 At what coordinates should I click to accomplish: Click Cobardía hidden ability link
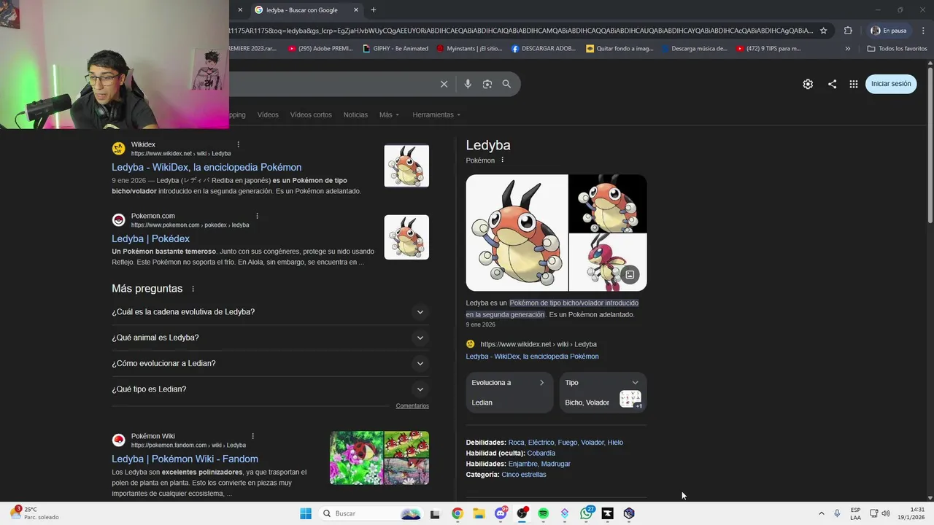541,454
